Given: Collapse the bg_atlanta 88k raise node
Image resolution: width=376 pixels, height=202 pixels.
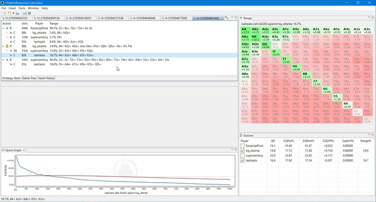Looking at the screenshot, I should pyautogui.click(x=3, y=46).
